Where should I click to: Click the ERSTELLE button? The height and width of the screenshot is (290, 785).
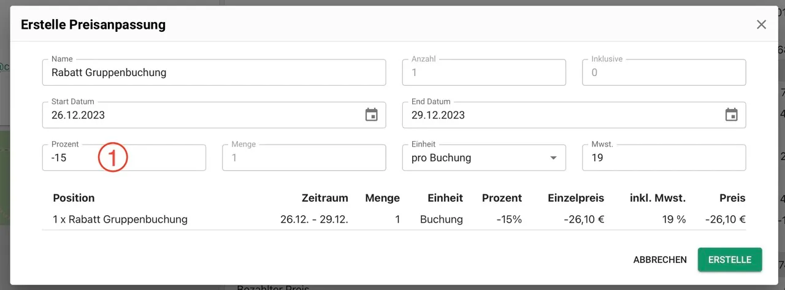[730, 260]
